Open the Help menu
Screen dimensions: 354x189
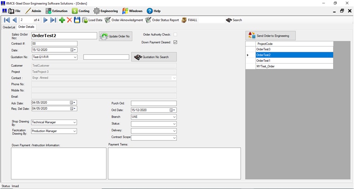click(154, 11)
